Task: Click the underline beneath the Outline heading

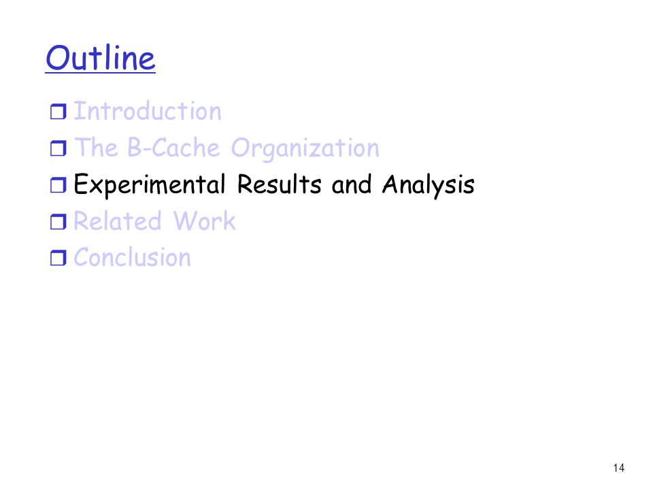Action: pyautogui.click(x=101, y=73)
